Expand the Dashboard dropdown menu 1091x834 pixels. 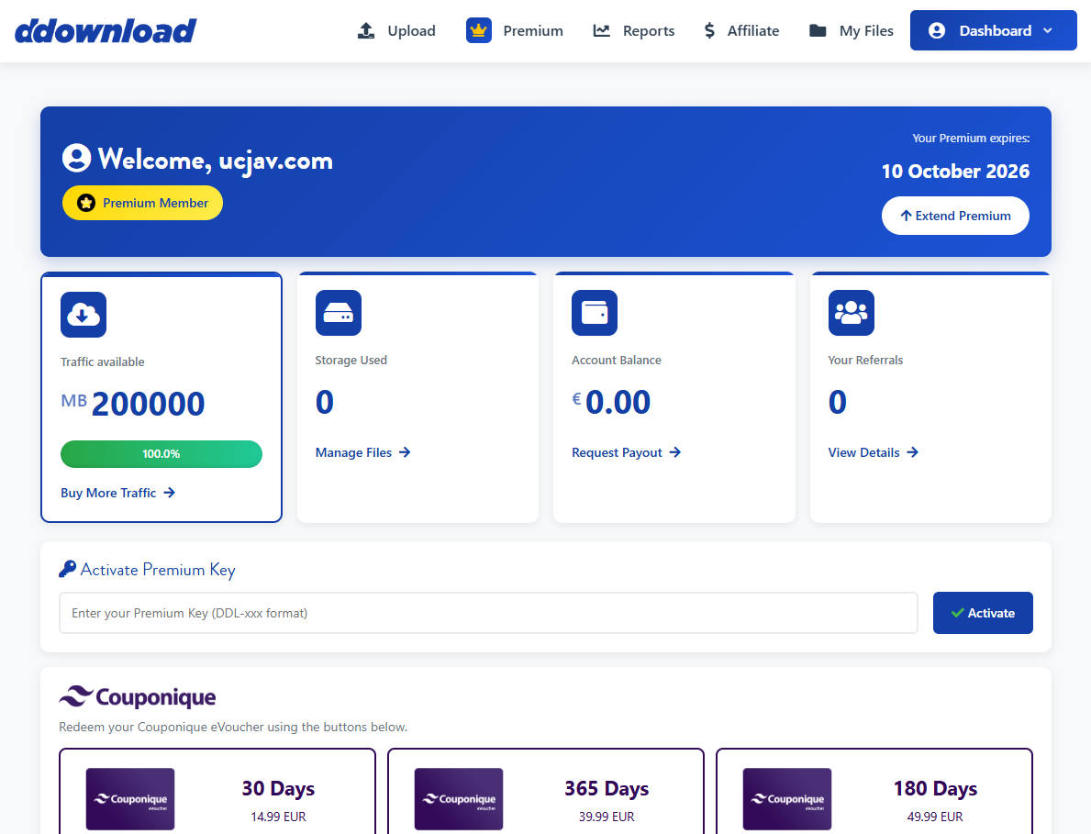click(x=993, y=30)
